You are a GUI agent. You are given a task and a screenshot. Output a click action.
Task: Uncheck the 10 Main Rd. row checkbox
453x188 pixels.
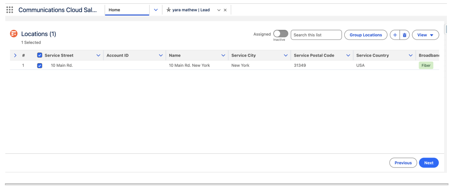40,66
